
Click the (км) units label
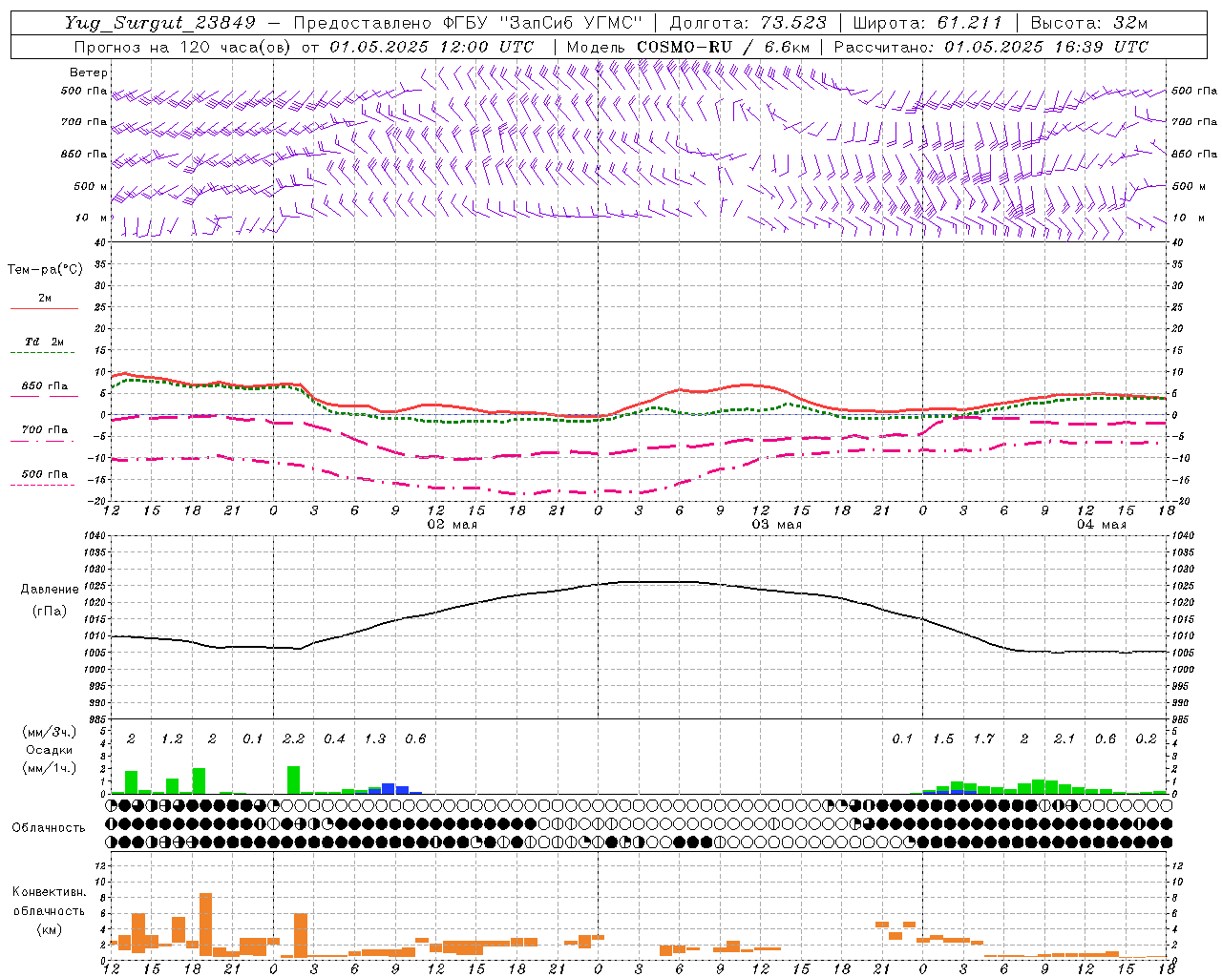49,929
